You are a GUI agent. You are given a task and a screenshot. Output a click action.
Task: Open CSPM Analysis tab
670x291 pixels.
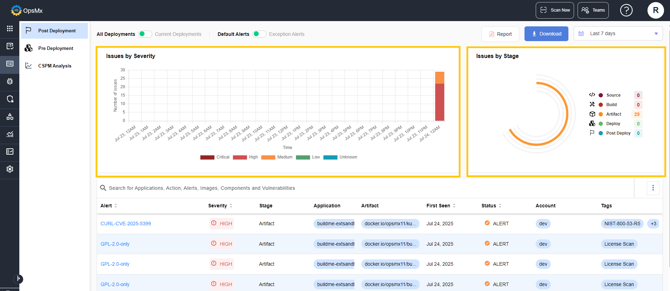tap(54, 66)
